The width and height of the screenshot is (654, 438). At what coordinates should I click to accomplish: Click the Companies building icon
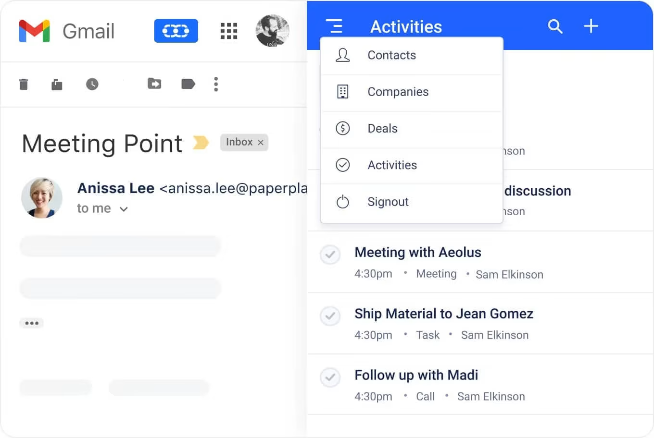click(x=342, y=92)
